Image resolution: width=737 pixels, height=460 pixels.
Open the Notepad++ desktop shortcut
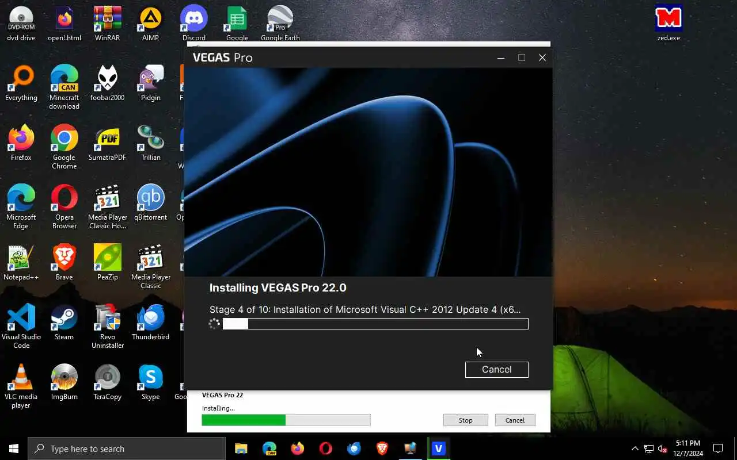21,263
